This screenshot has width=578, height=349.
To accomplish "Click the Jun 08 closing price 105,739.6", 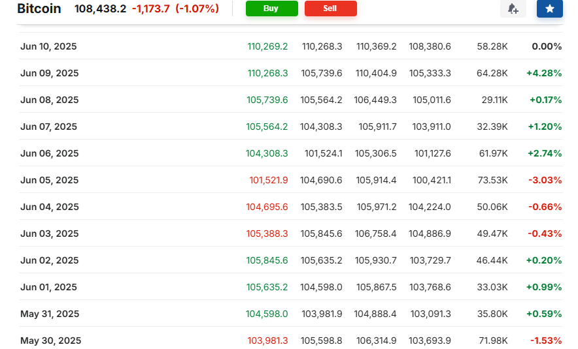I will 267,100.
